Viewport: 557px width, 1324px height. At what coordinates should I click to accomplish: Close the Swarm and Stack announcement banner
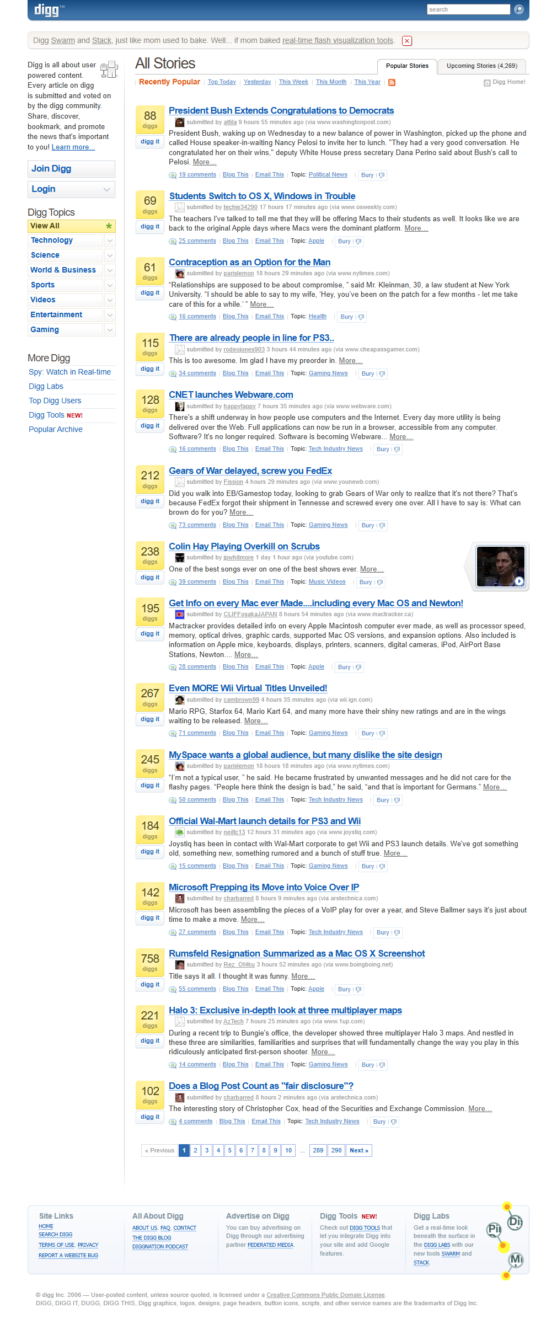point(407,41)
